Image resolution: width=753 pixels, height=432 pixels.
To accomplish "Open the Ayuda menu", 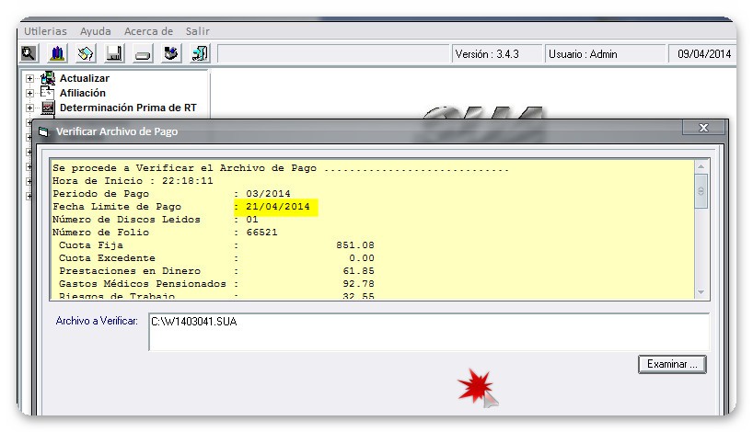I will pos(95,31).
